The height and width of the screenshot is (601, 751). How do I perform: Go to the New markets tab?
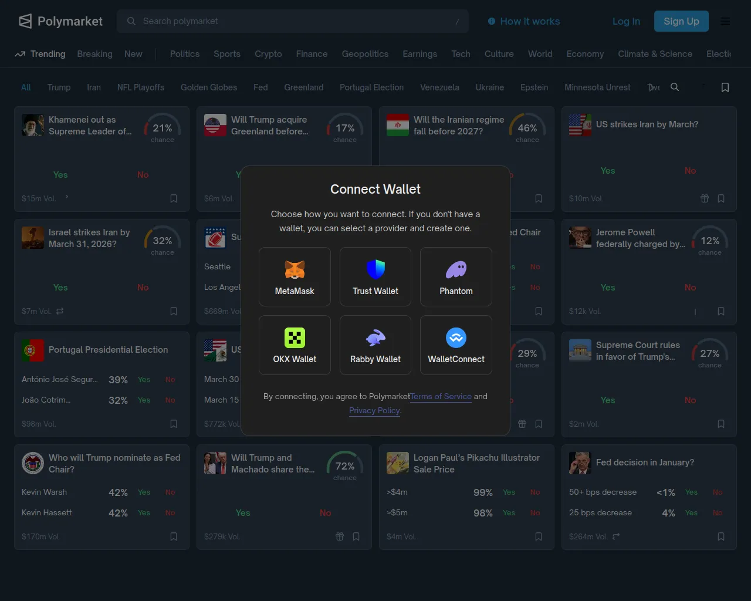click(x=133, y=54)
